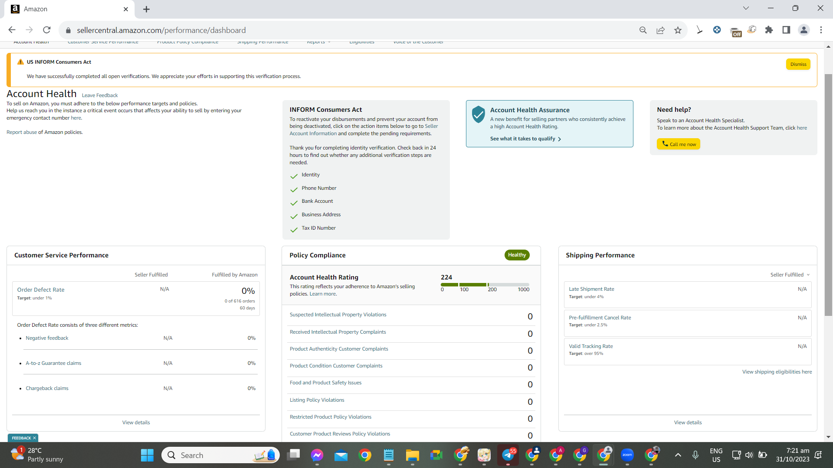833x468 pixels.
Task: Open the Pre-fulfillment Cancel Rate metric
Action: coord(600,318)
